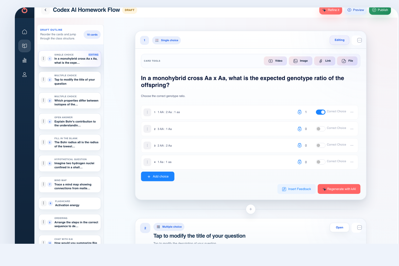Open the analytics bar chart icon
The width and height of the screenshot is (399, 266).
click(x=25, y=60)
